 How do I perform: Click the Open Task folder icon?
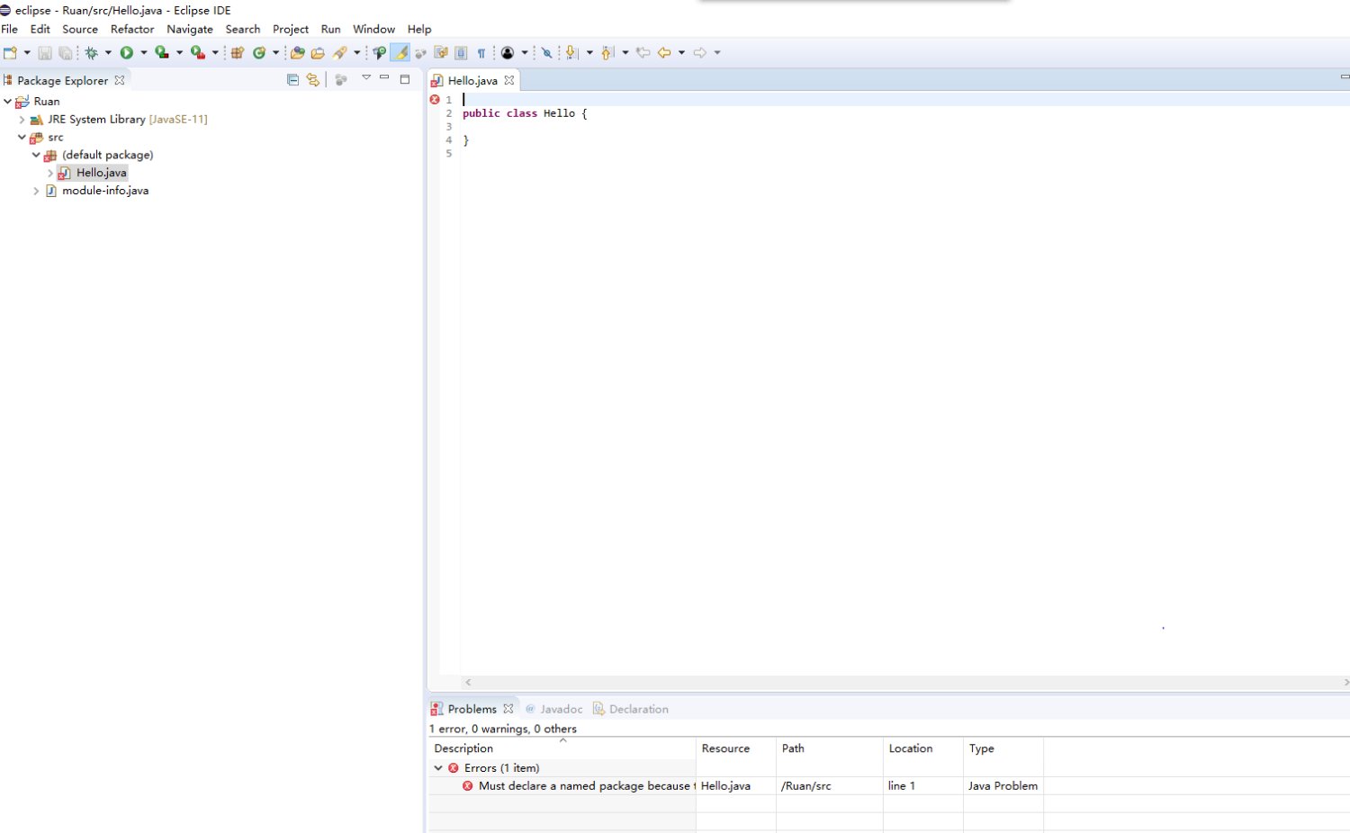pos(318,53)
